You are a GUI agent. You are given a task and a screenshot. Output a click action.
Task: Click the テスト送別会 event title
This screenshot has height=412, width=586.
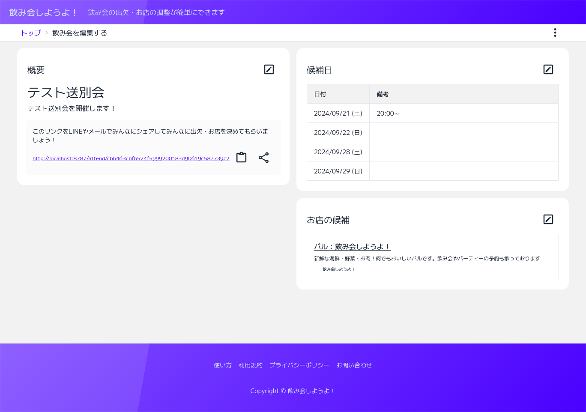[x=66, y=93]
